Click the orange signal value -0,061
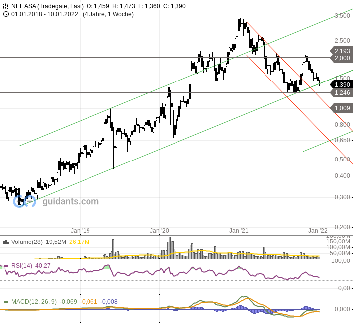 (x=88, y=302)
